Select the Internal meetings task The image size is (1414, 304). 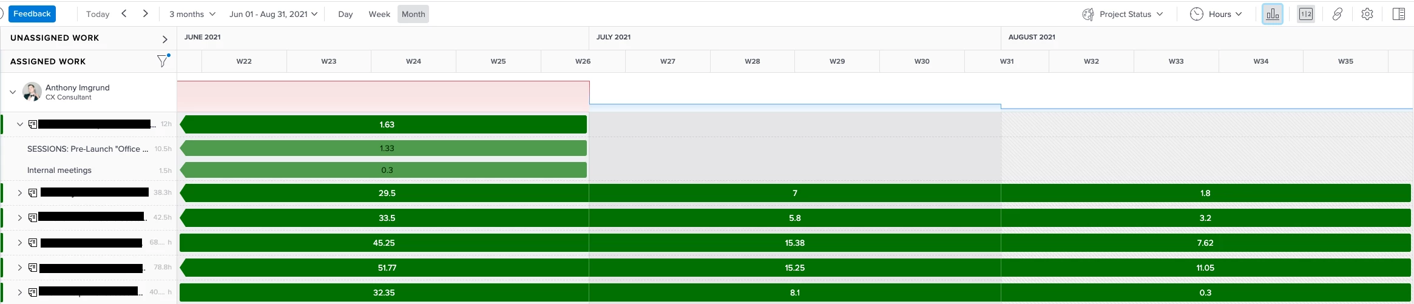59,171
